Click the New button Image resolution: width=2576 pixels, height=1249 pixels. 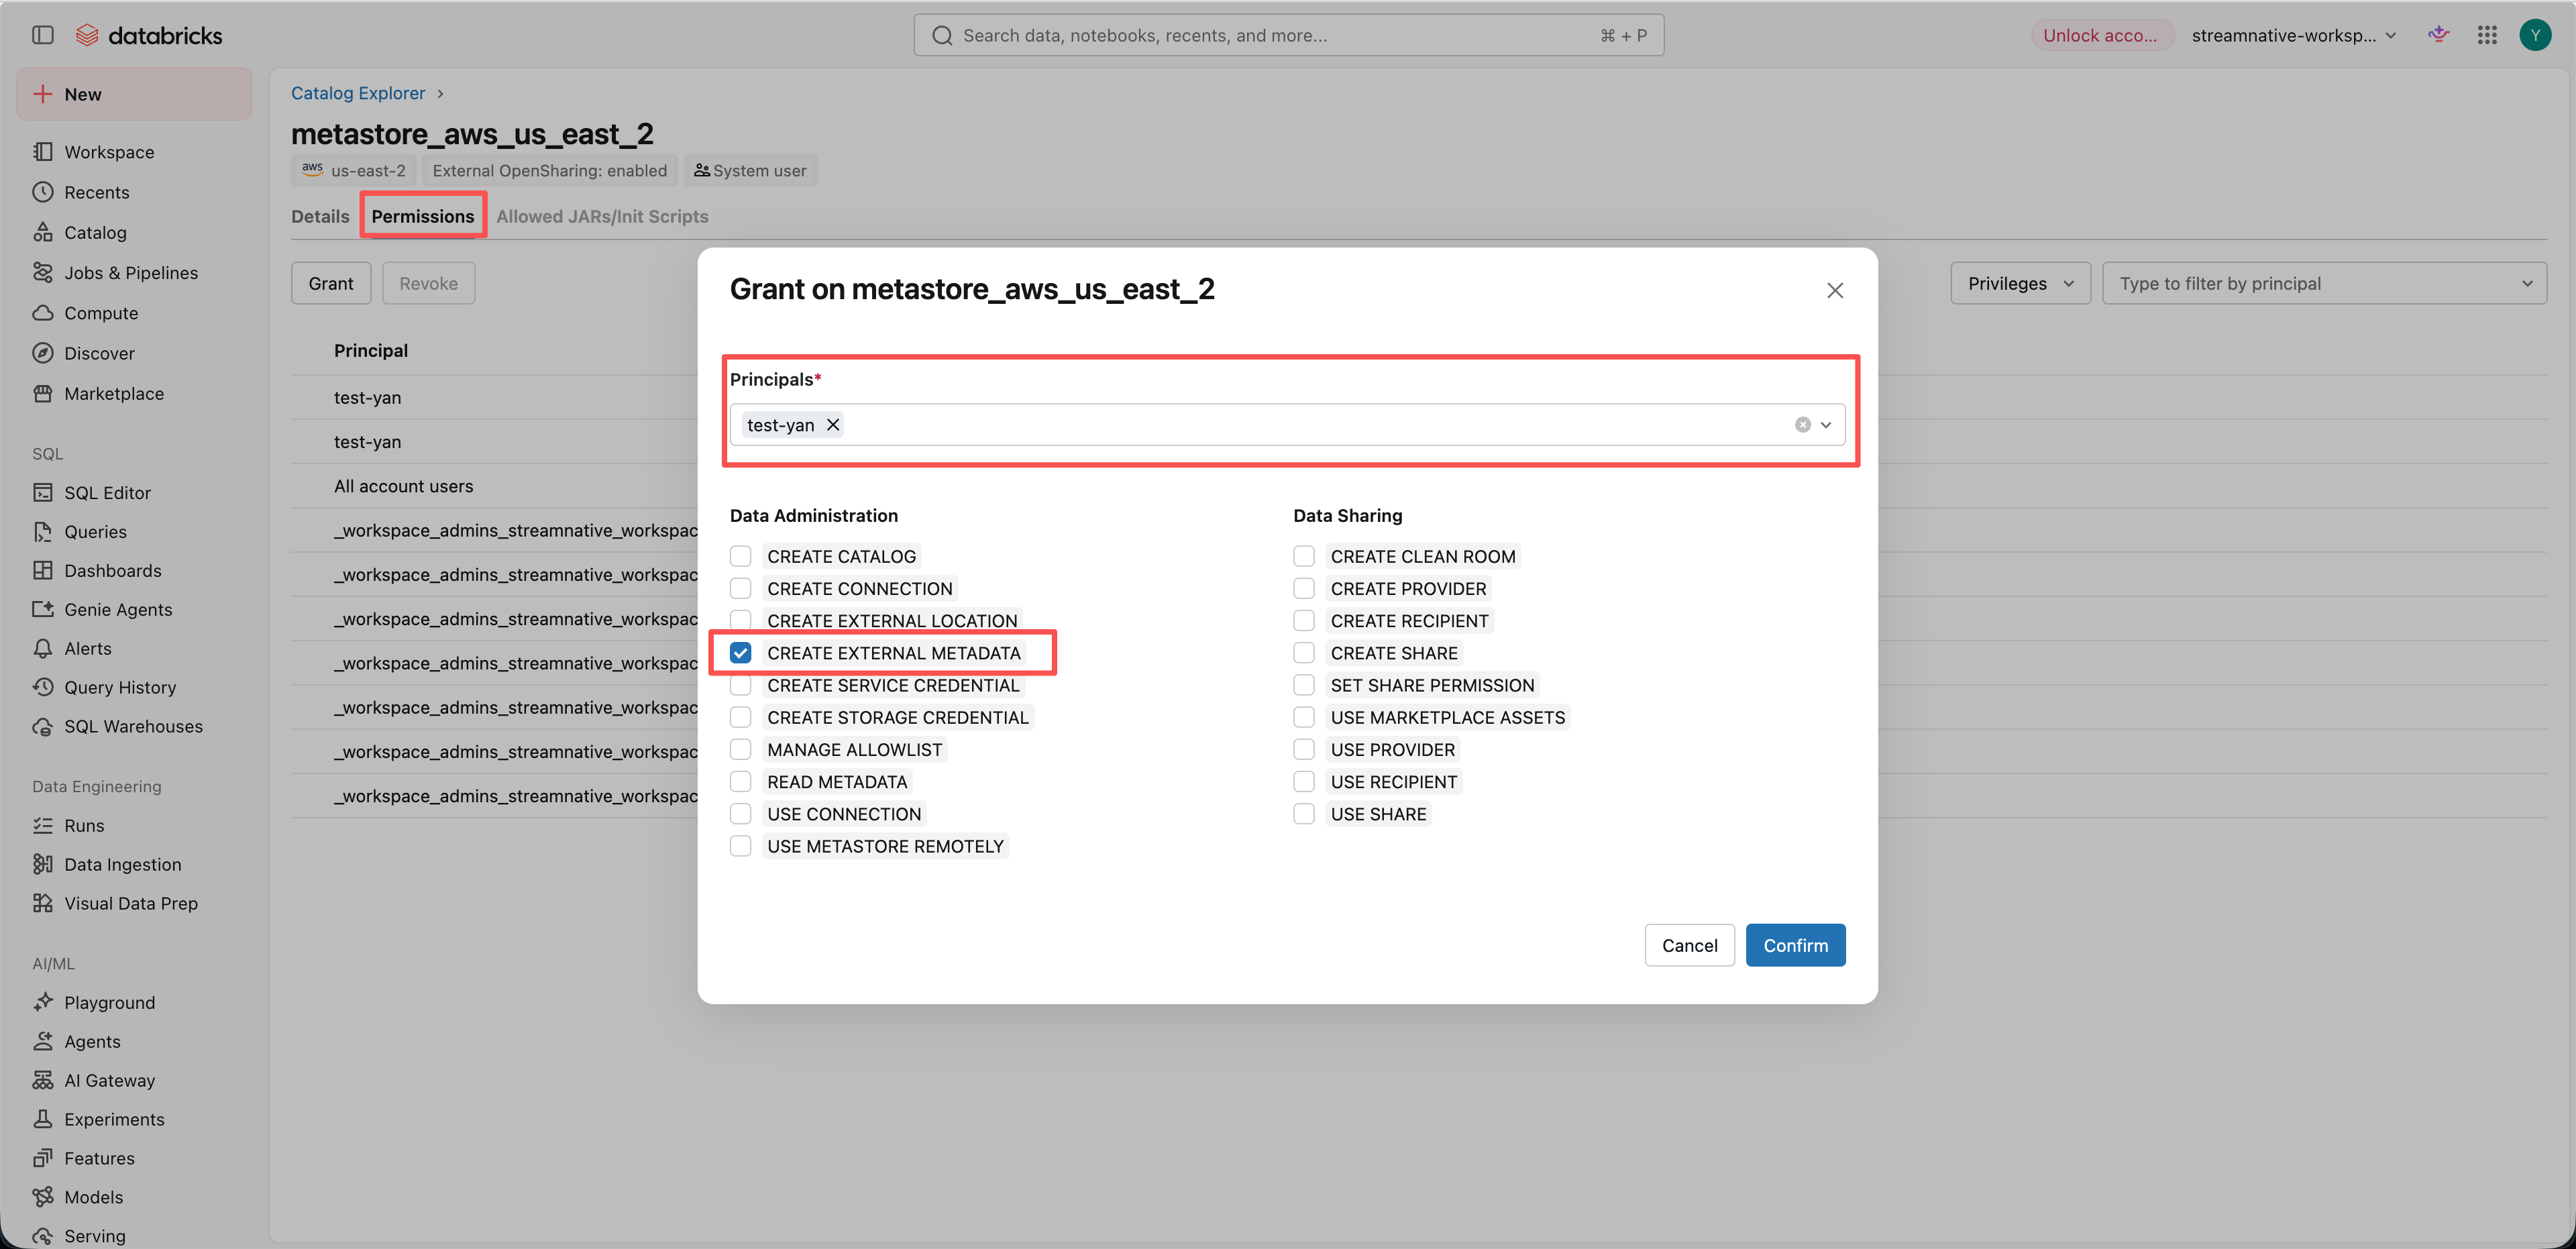click(x=134, y=94)
